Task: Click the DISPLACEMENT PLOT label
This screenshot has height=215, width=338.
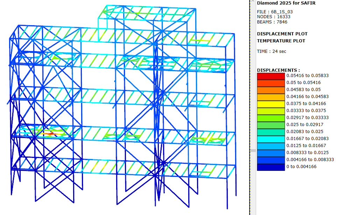Action: (282, 34)
